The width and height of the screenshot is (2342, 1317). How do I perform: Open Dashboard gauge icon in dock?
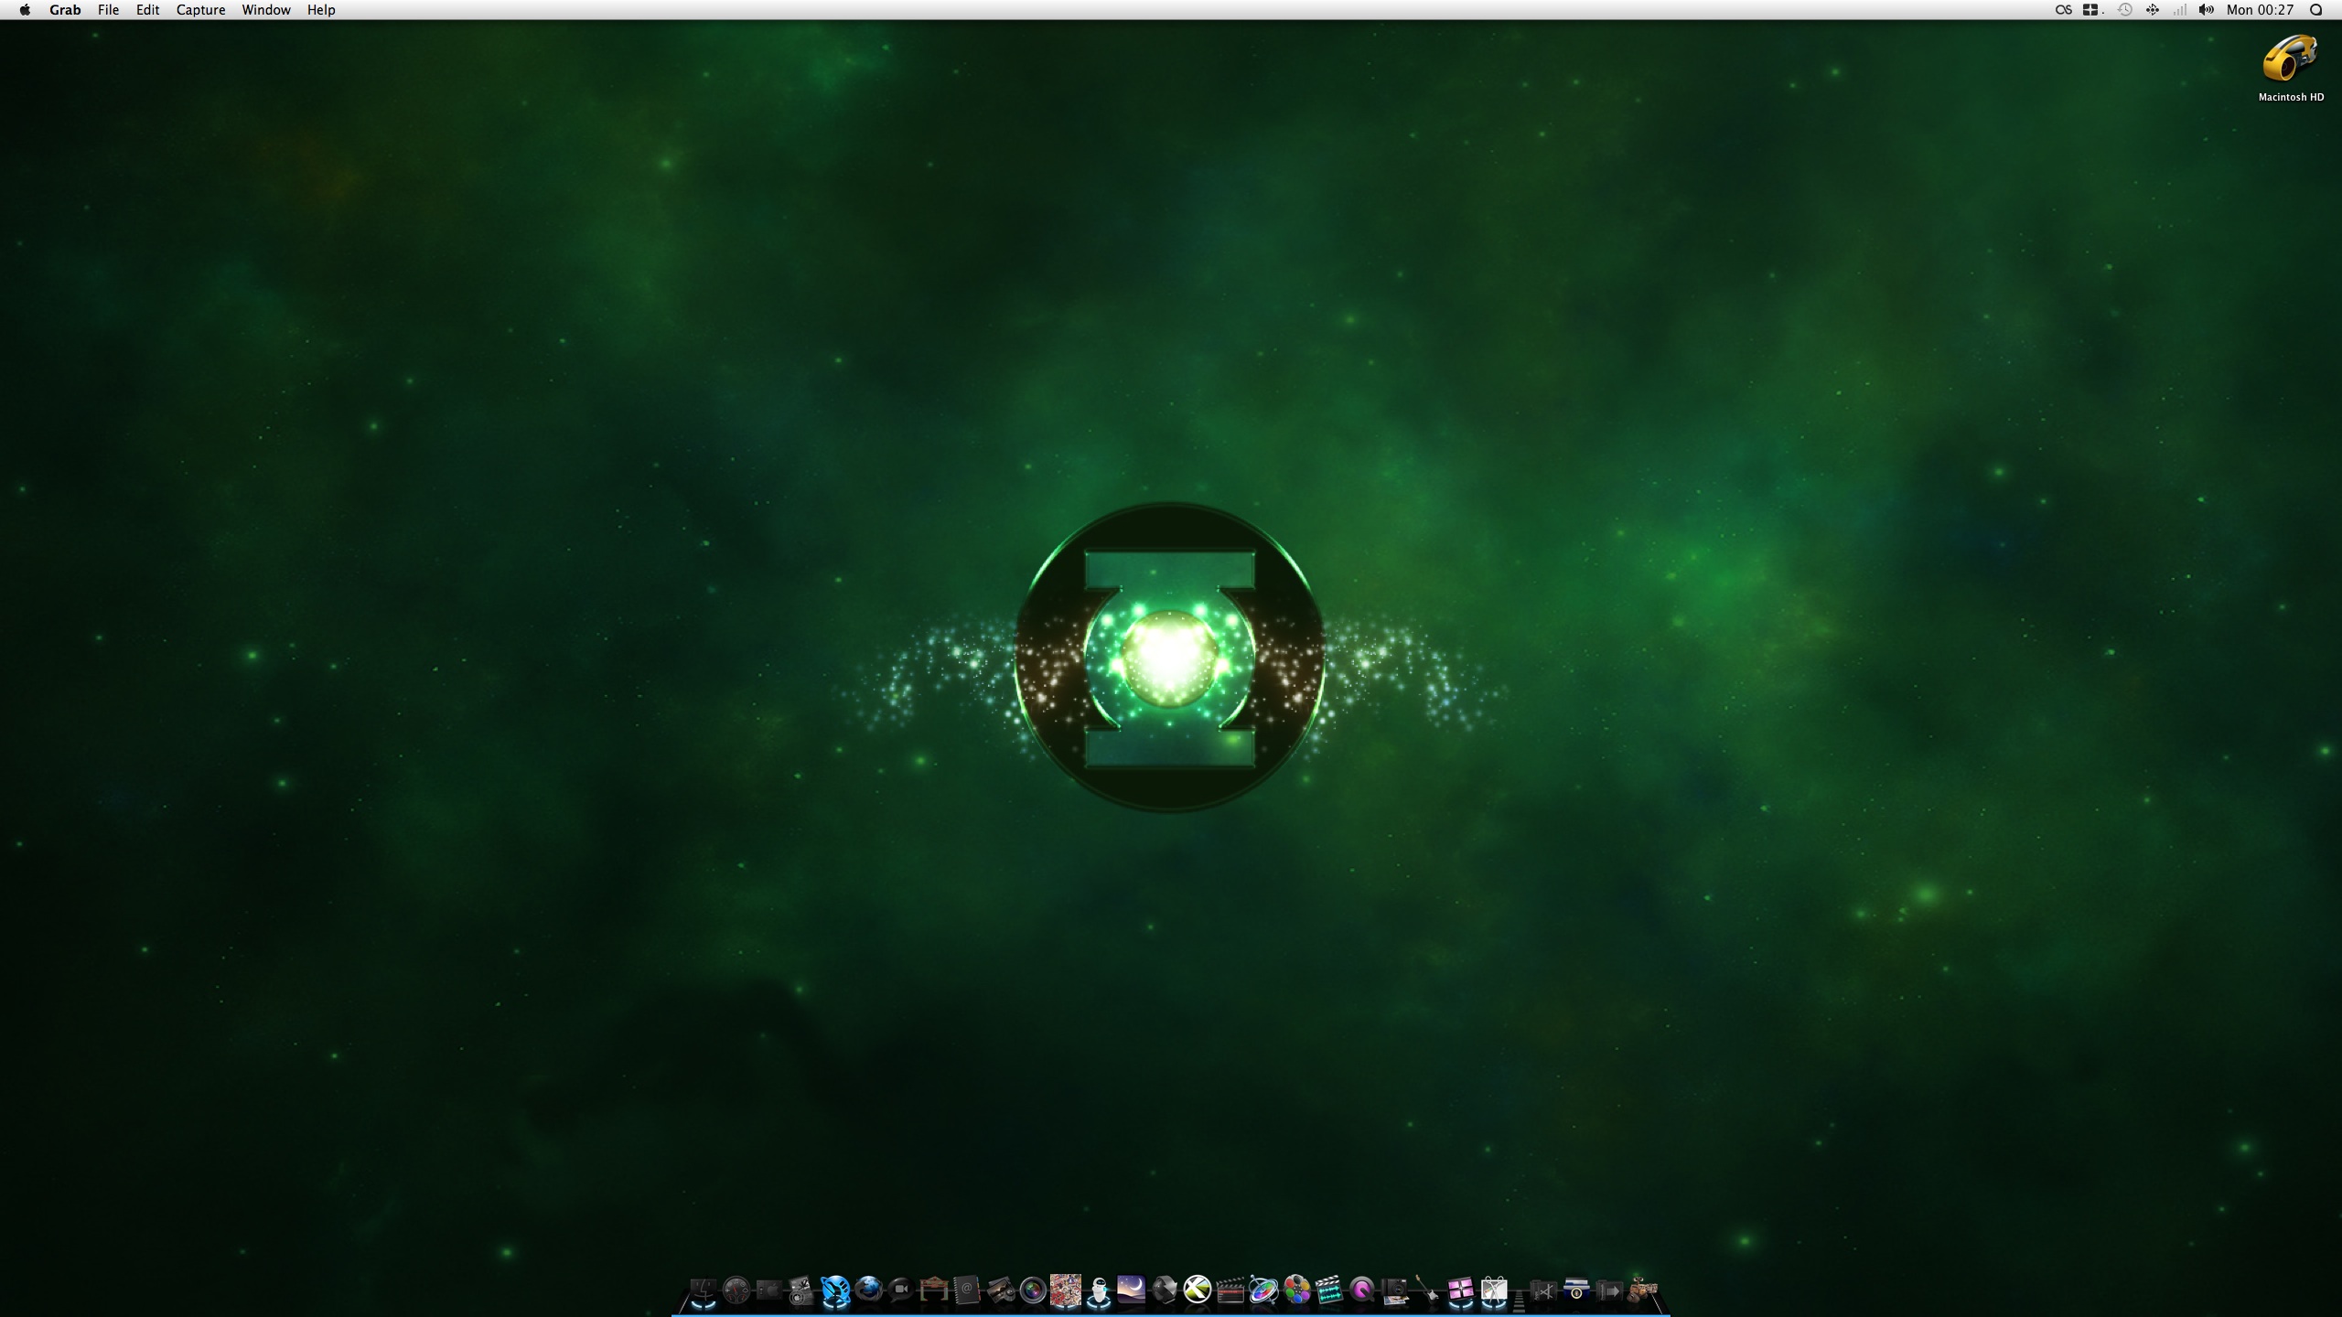[736, 1290]
